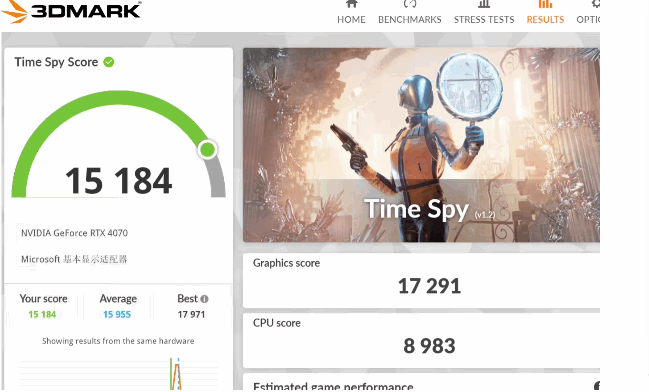The height and width of the screenshot is (392, 649).
Task: Click the Average label
Action: (x=118, y=299)
